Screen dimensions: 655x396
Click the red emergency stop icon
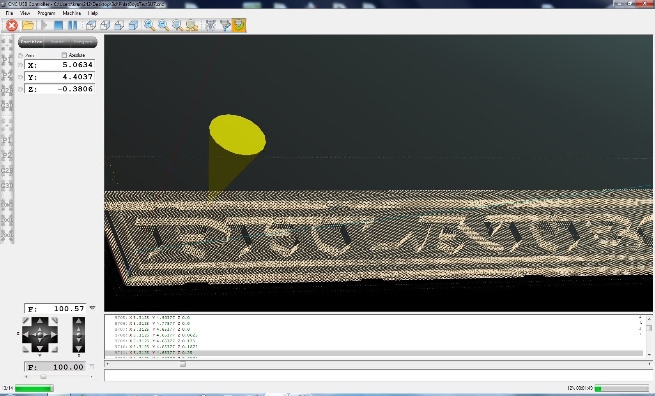[12, 26]
